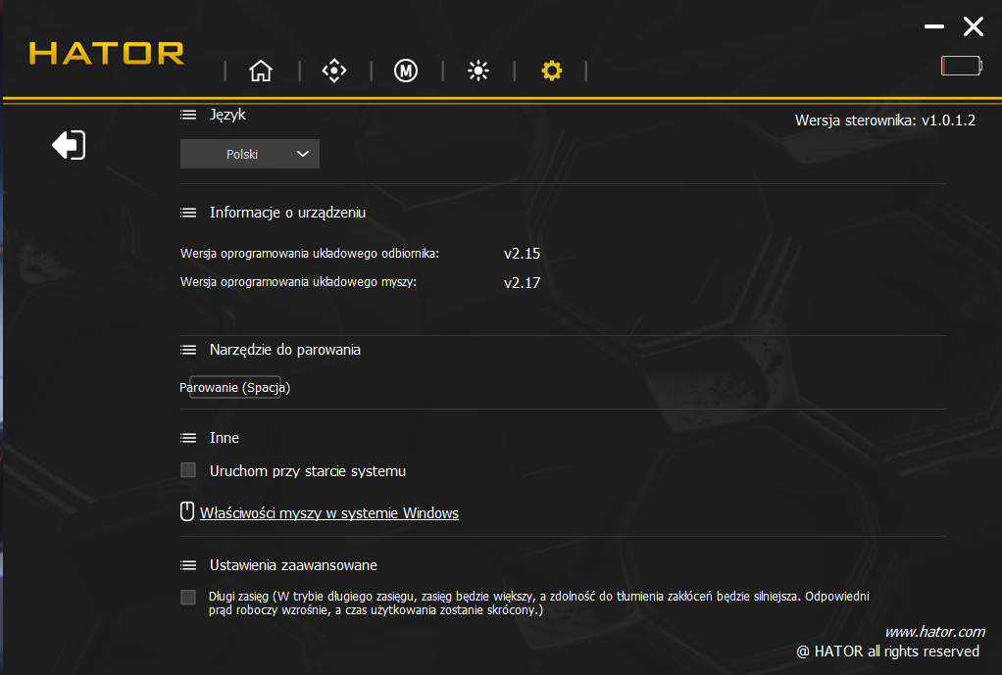Click list icon next to Ustawienia zaawansowane
1002x675 pixels.
pyautogui.click(x=188, y=565)
